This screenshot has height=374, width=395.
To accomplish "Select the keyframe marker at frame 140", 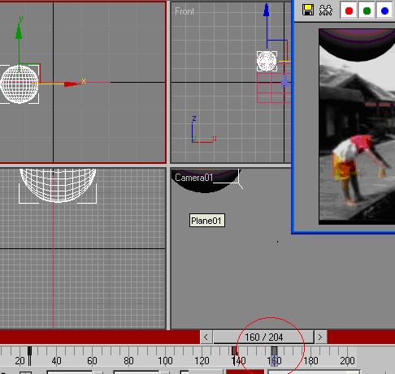I will [x=235, y=351].
